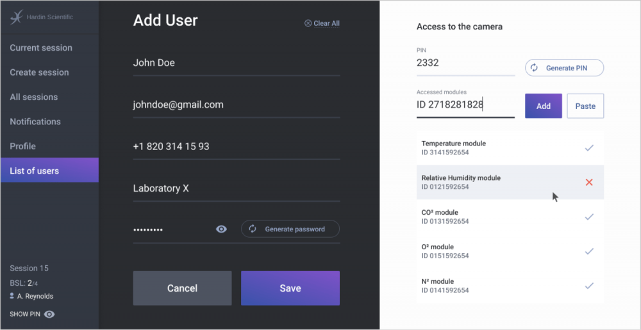641x330 pixels.
Task: Click the SHOW PIN eye icon
Action: [49, 314]
